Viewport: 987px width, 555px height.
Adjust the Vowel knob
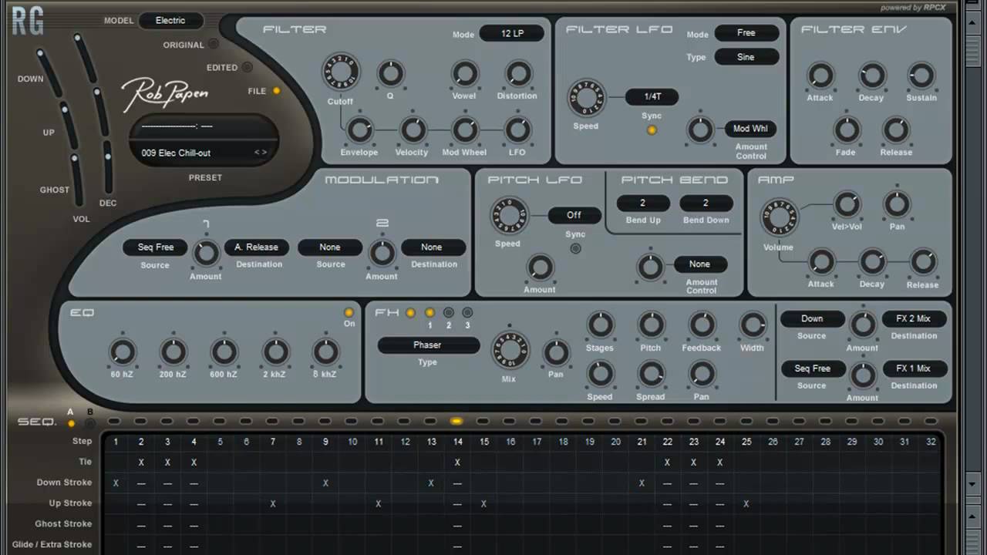[464, 74]
